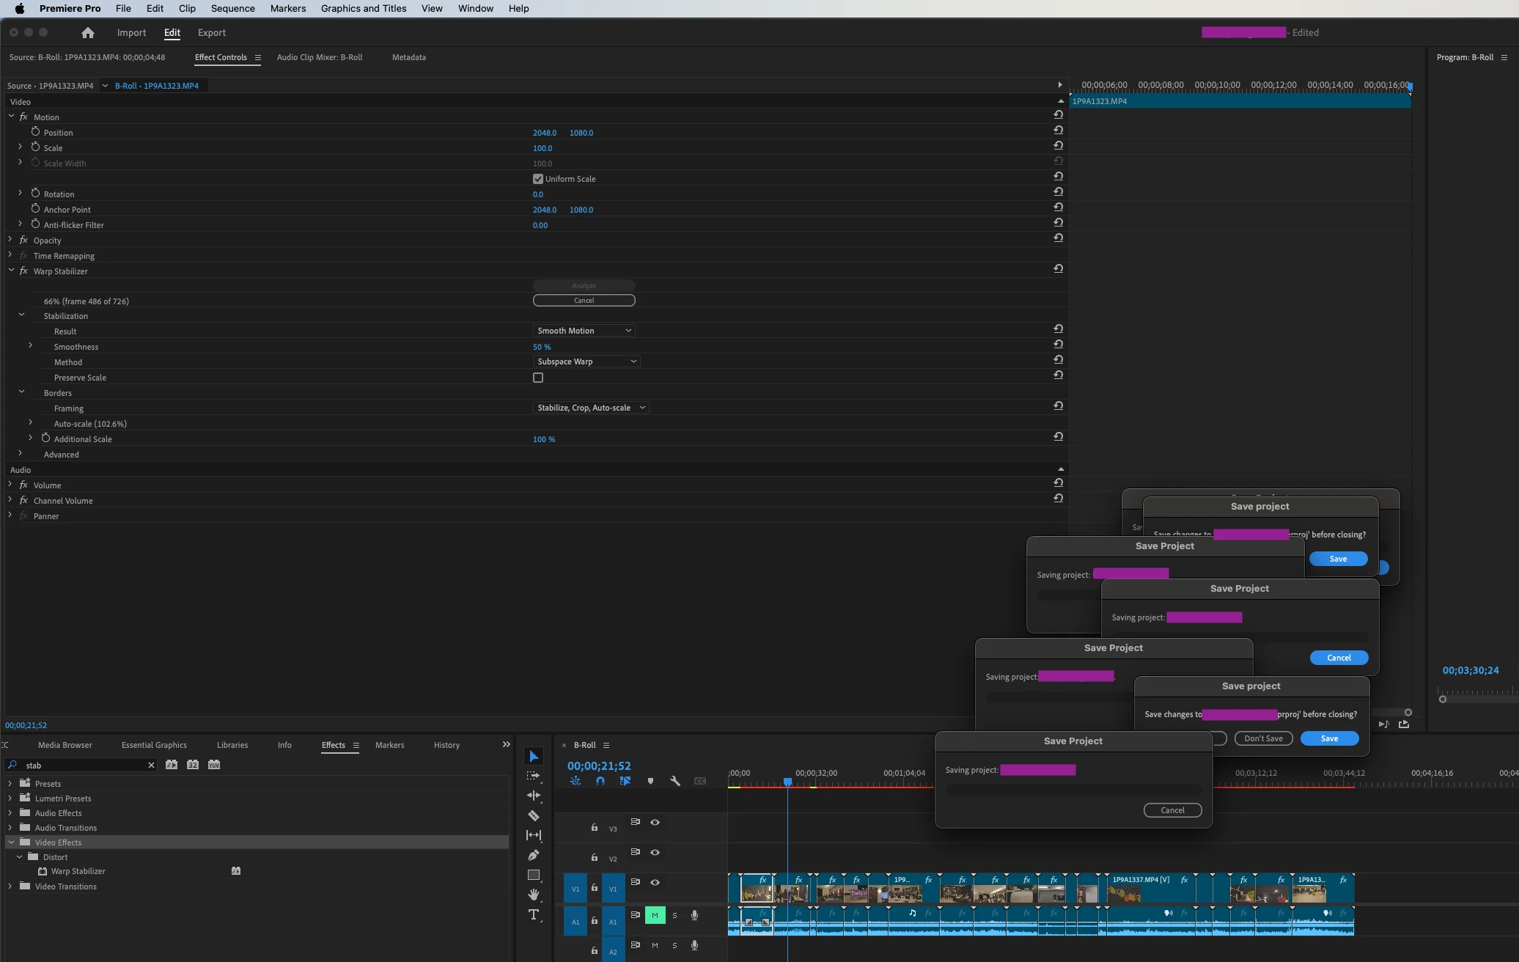This screenshot has height=962, width=1519.
Task: Click the Don't Save button
Action: (x=1263, y=738)
